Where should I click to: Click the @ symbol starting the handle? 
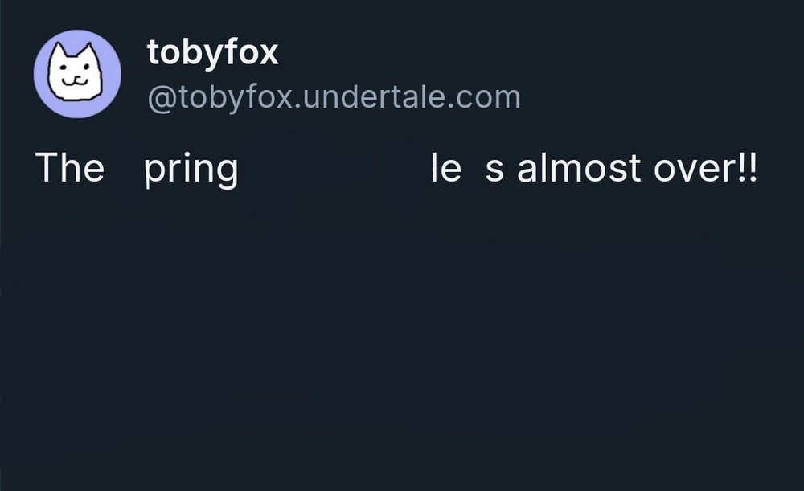tap(162, 98)
